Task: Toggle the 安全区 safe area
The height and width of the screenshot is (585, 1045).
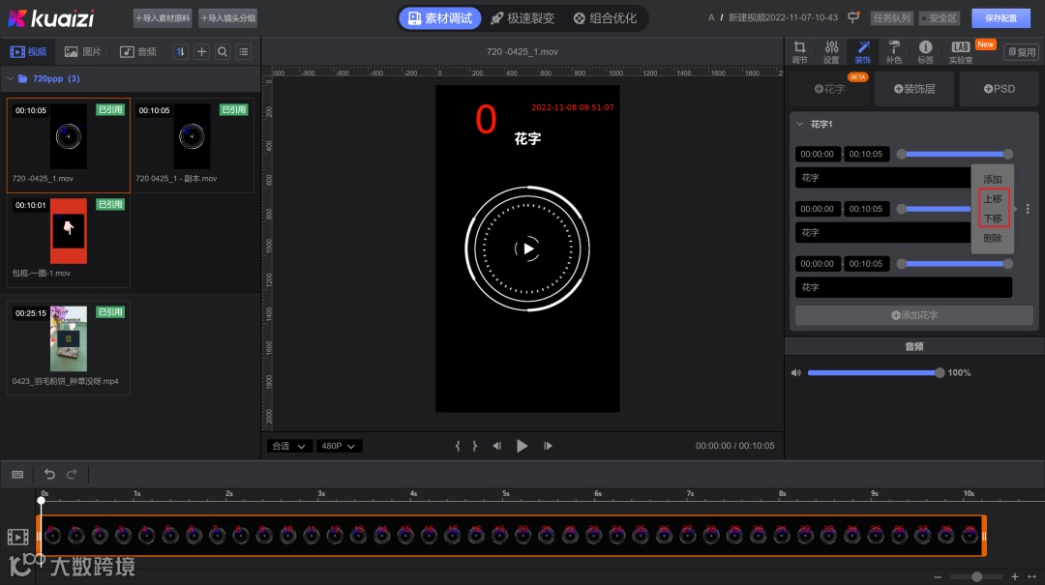Action: pos(938,17)
